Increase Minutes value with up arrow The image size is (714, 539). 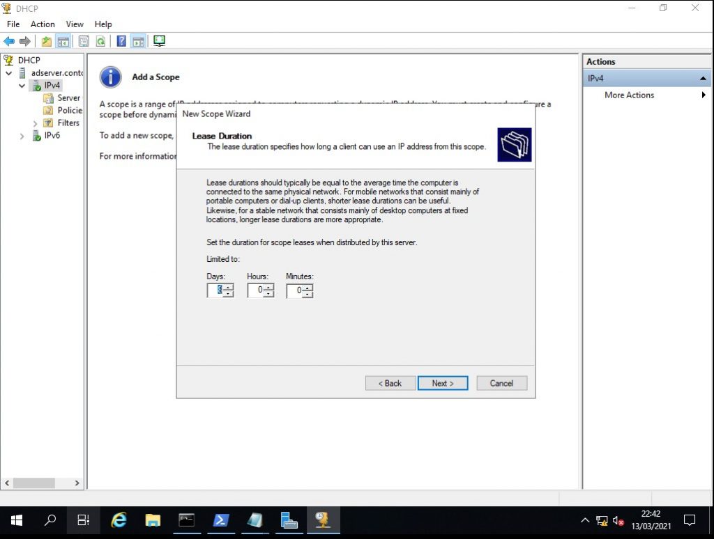click(x=307, y=287)
